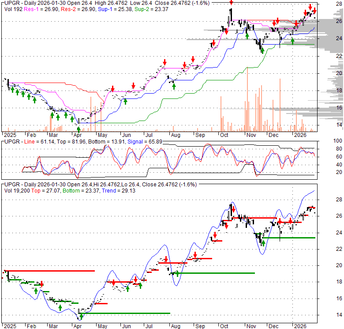Click the red down arrow in September on the bottom chart
This screenshot has width=344, height=329.
tap(194, 255)
